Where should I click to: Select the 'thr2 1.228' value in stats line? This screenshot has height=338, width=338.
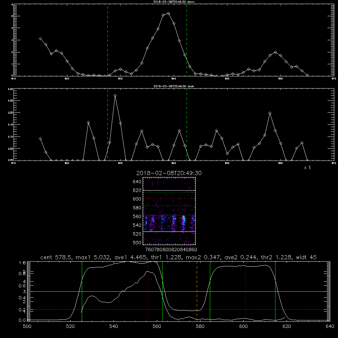(276, 257)
